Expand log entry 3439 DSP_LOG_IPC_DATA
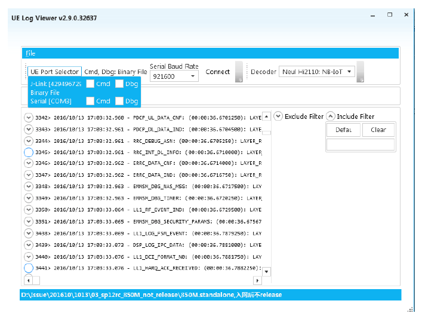The image size is (422, 319). coord(29,245)
